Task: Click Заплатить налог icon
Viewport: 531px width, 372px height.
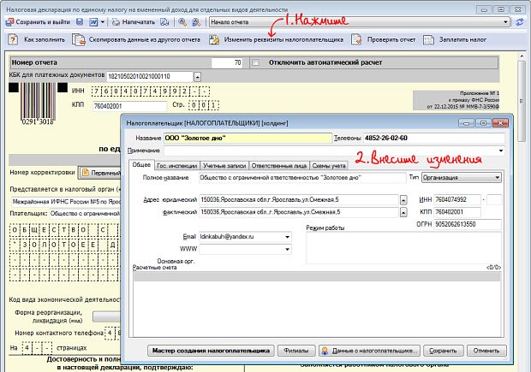Action: click(428, 39)
